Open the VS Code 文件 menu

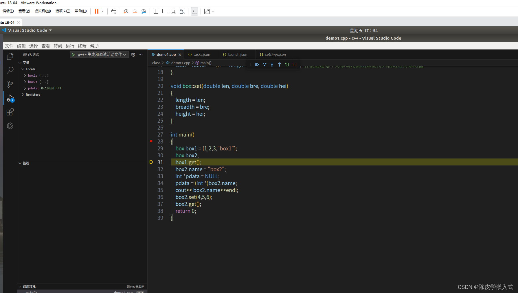(x=9, y=46)
